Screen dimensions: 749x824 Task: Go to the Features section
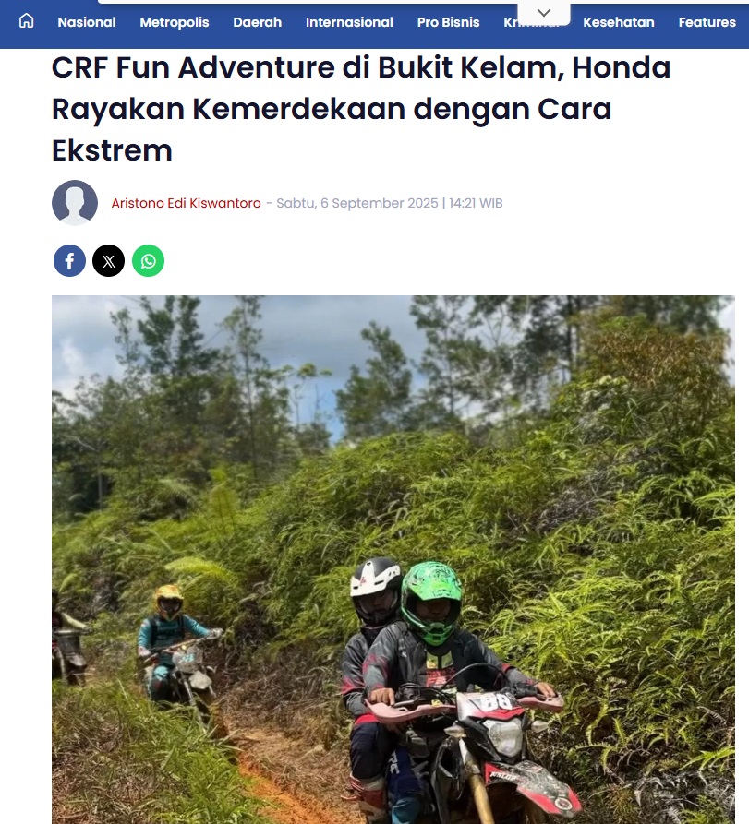coord(707,22)
